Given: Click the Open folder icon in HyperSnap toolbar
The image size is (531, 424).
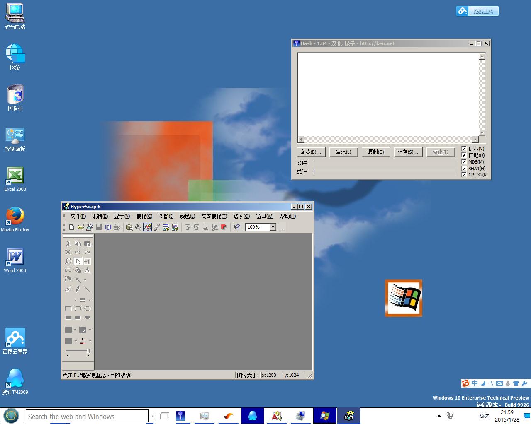Looking at the screenshot, I should click(x=80, y=227).
